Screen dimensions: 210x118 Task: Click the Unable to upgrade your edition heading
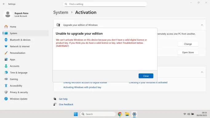coord(79,33)
